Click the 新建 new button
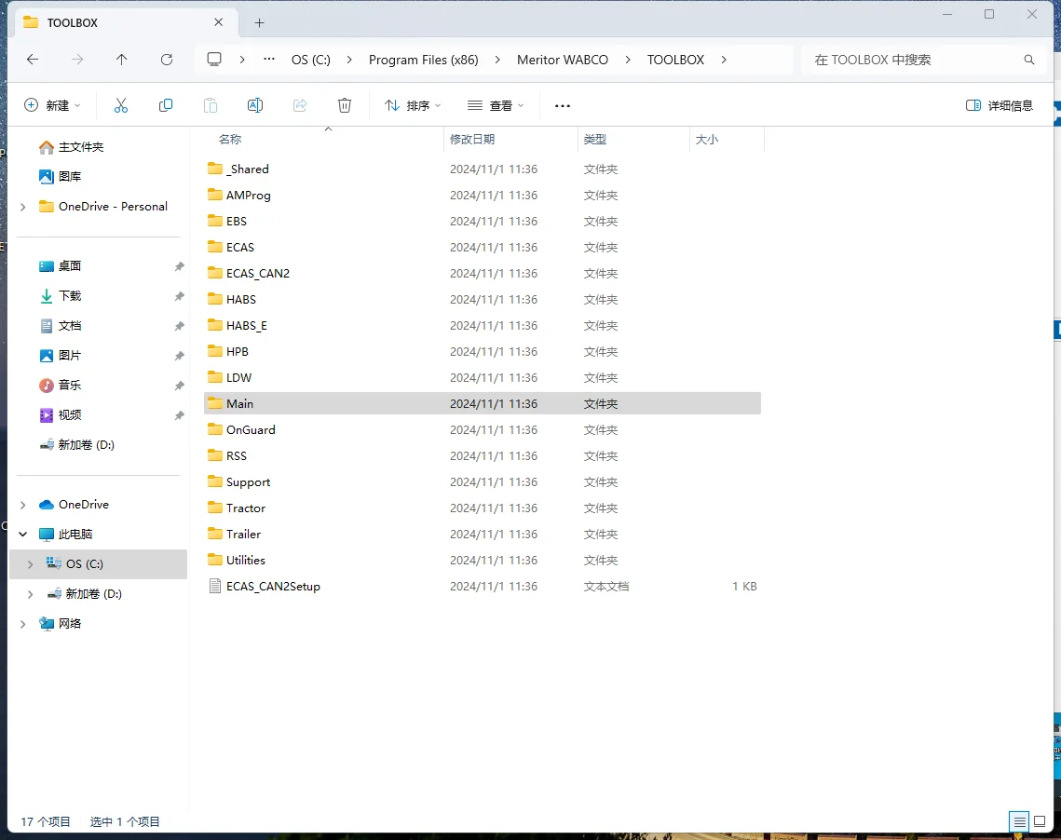 [52, 105]
